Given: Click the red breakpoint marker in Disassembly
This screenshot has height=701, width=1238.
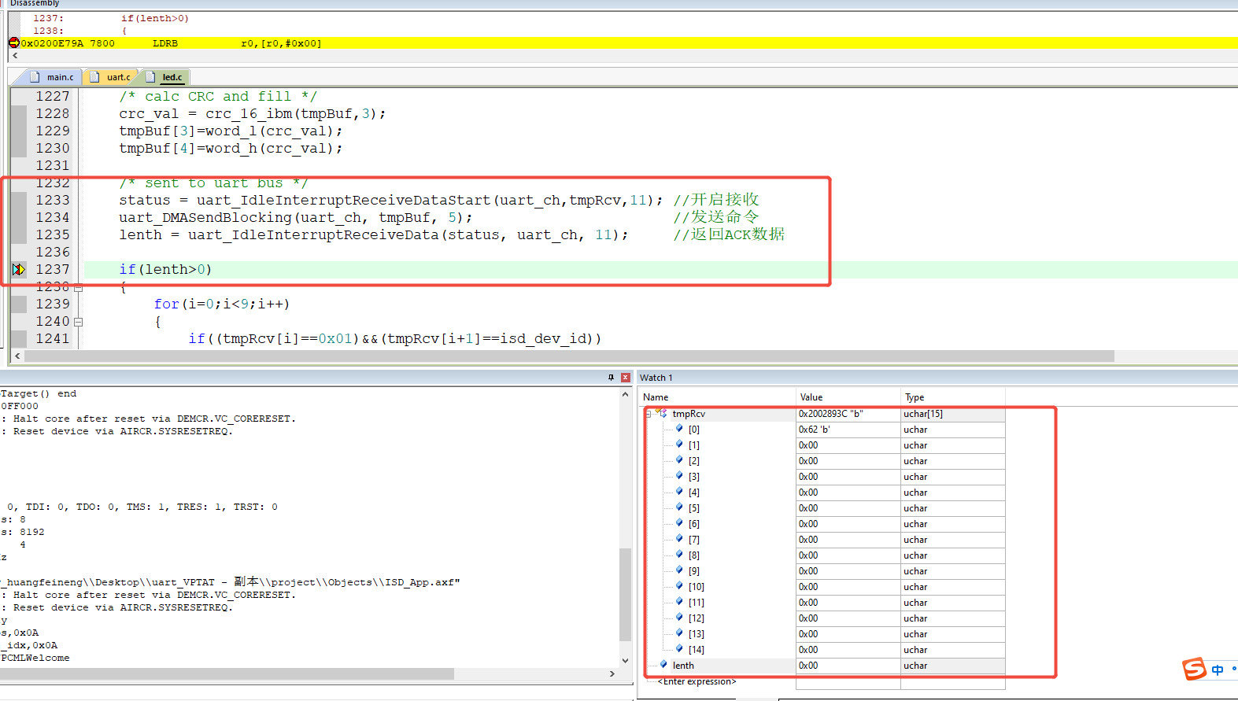Looking at the screenshot, I should tap(13, 42).
